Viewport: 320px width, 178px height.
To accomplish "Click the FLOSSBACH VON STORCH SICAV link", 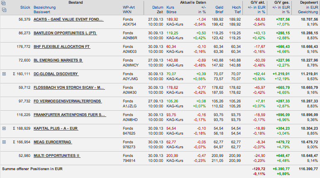I will point(68,88).
